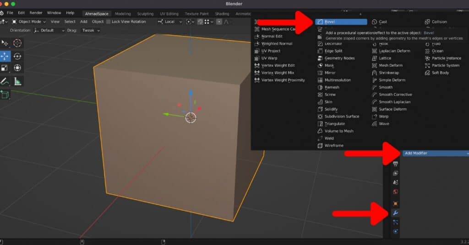The height and width of the screenshot is (245, 469).
Task: Toggle proportional editing in the header
Action: [x=219, y=21]
